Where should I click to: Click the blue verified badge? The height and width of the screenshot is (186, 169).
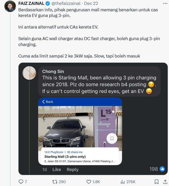(x=48, y=4)
